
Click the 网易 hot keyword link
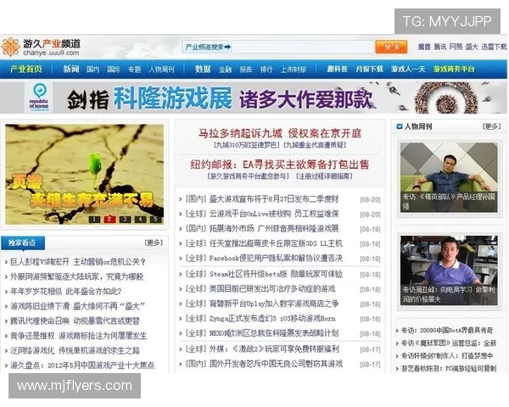tap(456, 47)
